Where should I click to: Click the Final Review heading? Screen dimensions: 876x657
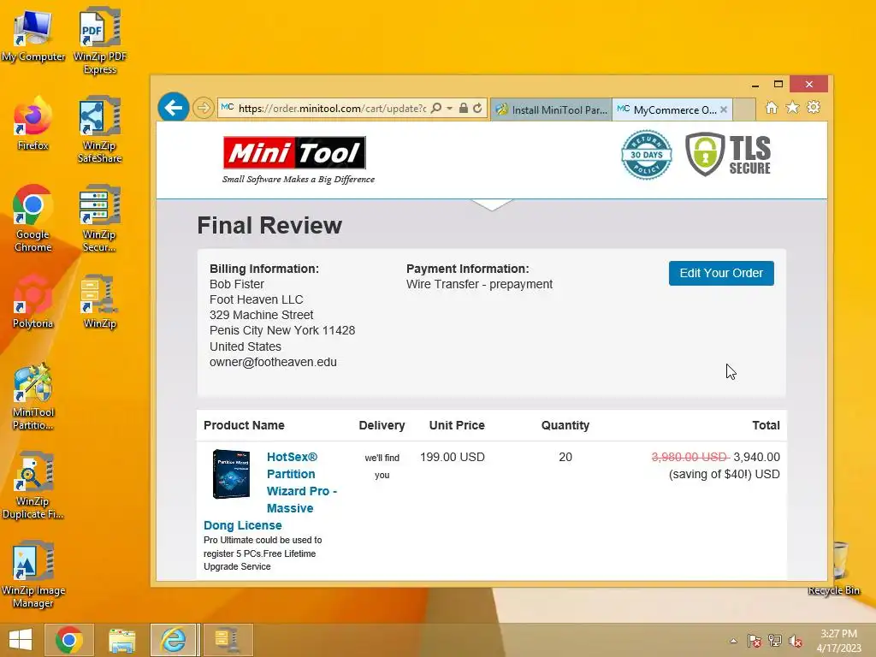point(269,226)
